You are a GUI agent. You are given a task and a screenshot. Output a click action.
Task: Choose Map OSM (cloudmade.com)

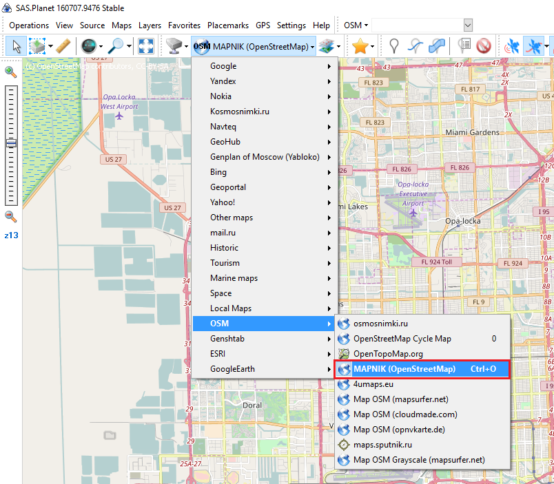(x=422, y=414)
